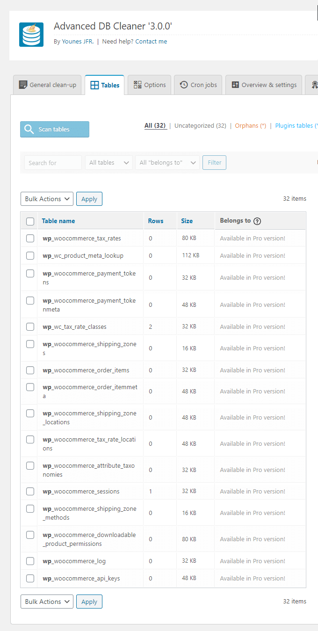Sort by Table name column header

coord(58,221)
